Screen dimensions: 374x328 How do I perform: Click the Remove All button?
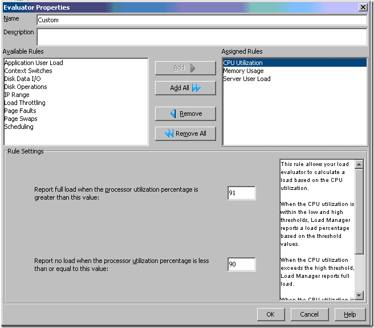185,133
